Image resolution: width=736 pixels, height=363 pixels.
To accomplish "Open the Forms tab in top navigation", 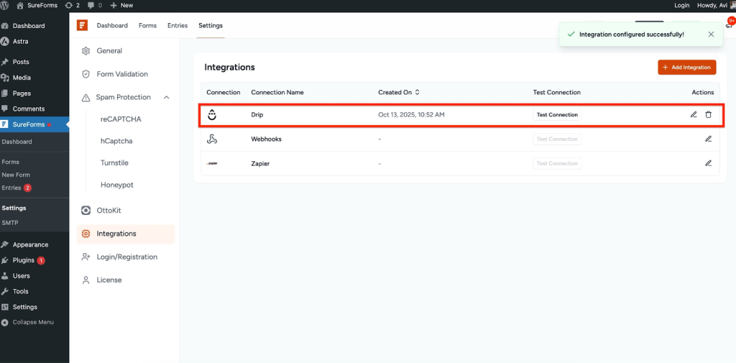I will (x=147, y=25).
